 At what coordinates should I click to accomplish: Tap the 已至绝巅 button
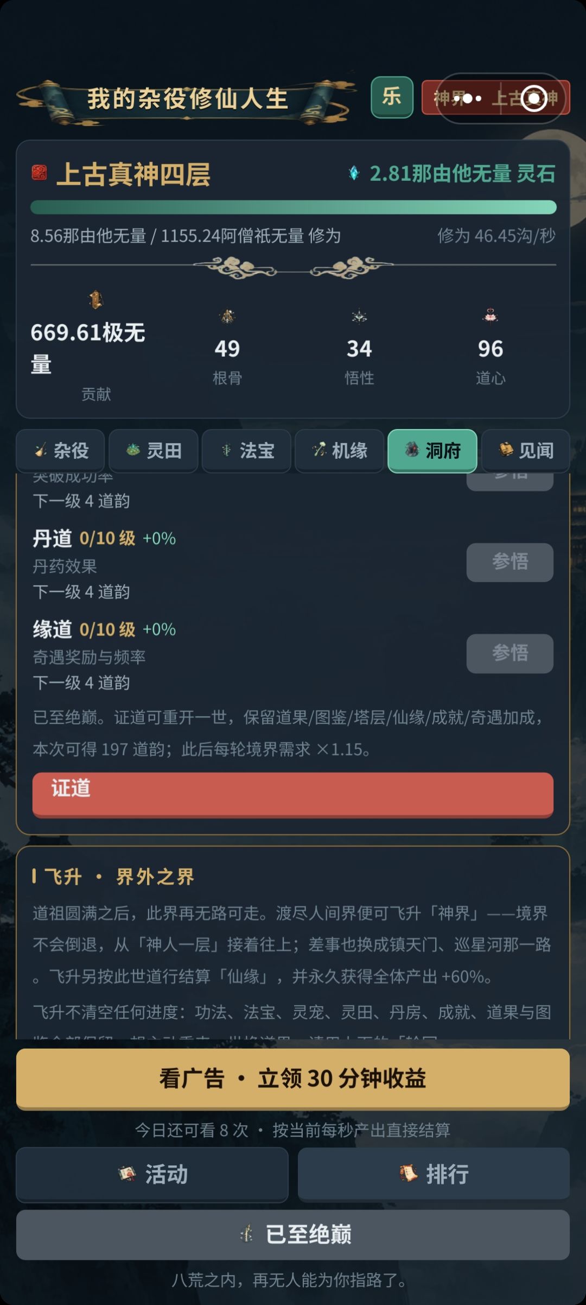coord(293,1234)
